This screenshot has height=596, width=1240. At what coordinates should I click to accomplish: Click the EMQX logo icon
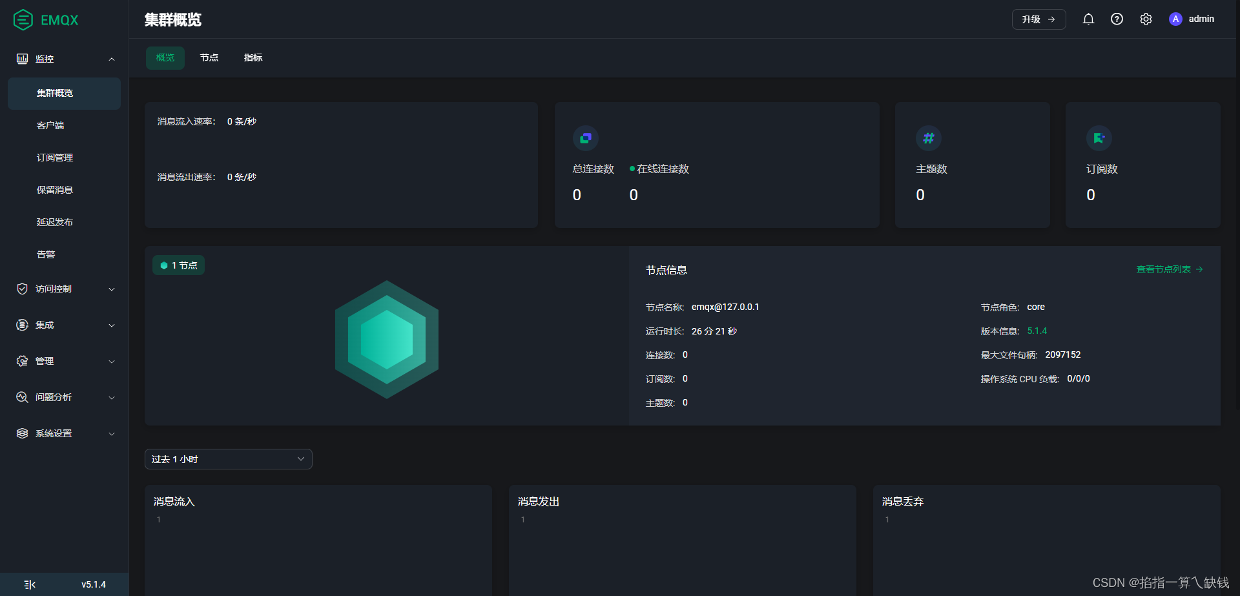[23, 20]
